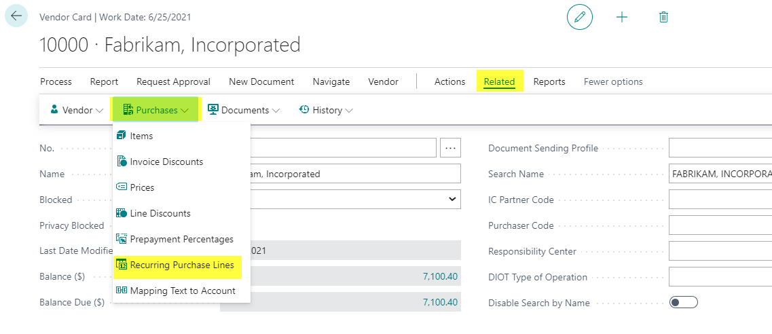The width and height of the screenshot is (772, 334).
Task: Edit the vendor card with pencil icon
Action: pos(579,17)
